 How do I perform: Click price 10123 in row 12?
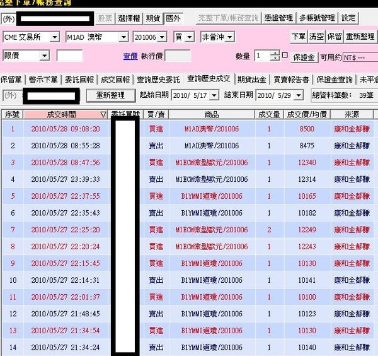(x=307, y=314)
